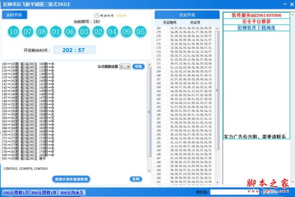Close the 彩神幸运飞艇 window
Viewport: 295px width, 197px height.
292,4
